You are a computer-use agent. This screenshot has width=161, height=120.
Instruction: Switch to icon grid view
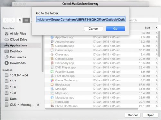(20, 20)
